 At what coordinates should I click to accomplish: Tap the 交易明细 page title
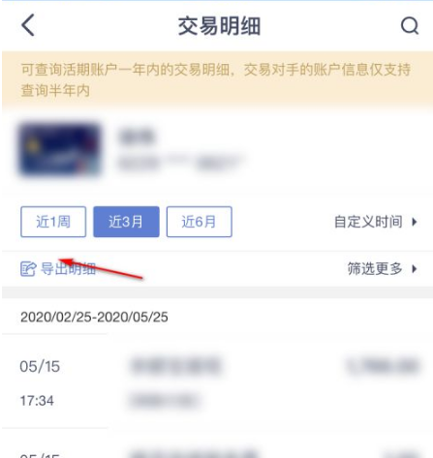219,26
